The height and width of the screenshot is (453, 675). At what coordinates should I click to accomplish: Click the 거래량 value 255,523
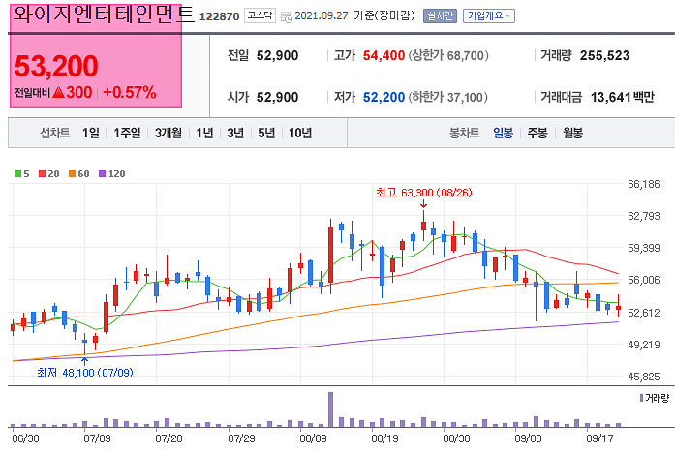pos(604,55)
